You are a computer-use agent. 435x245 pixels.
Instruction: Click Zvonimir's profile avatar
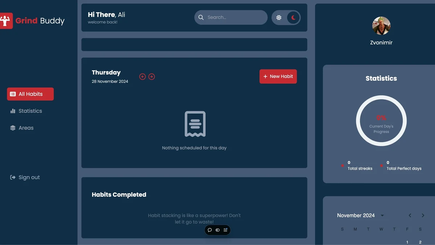(381, 26)
